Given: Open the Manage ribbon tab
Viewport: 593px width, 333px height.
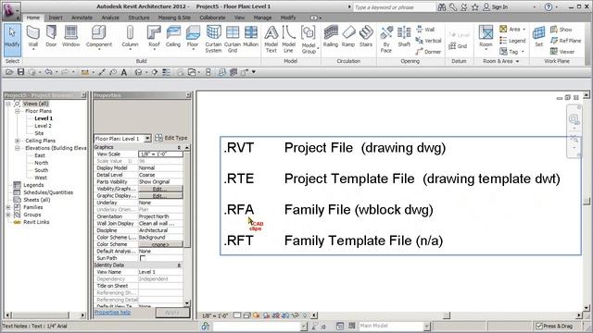Looking at the screenshot, I should point(262,18).
